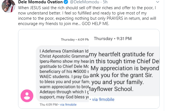Click the Thursday 9:31 PM header
The height and width of the screenshot is (111, 170).
[113, 39]
